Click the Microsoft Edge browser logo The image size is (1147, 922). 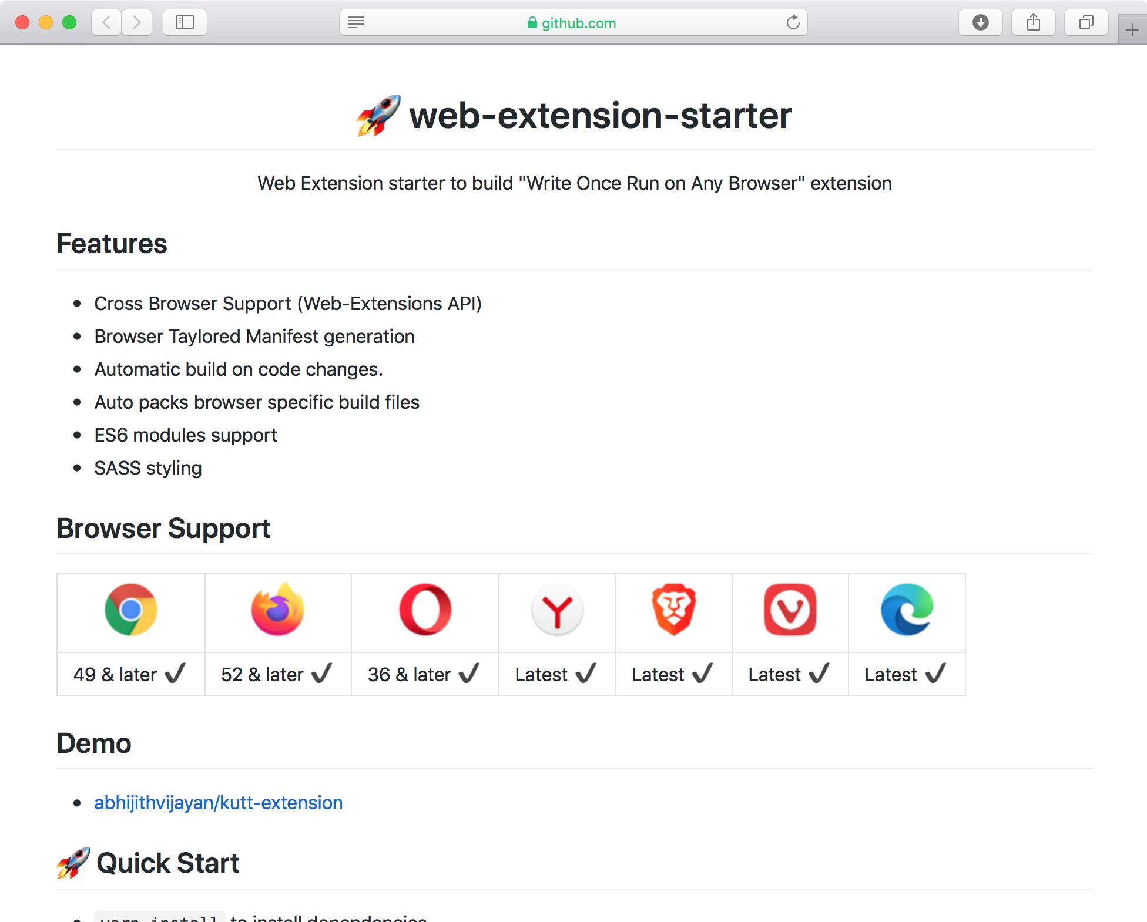tap(907, 610)
